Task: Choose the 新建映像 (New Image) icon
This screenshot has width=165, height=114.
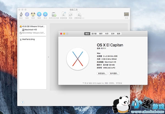Action: point(64,14)
